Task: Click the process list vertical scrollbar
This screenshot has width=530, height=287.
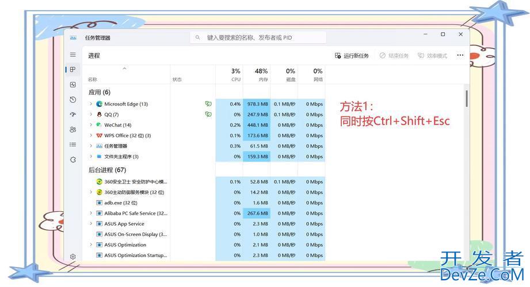Action: pos(467,99)
